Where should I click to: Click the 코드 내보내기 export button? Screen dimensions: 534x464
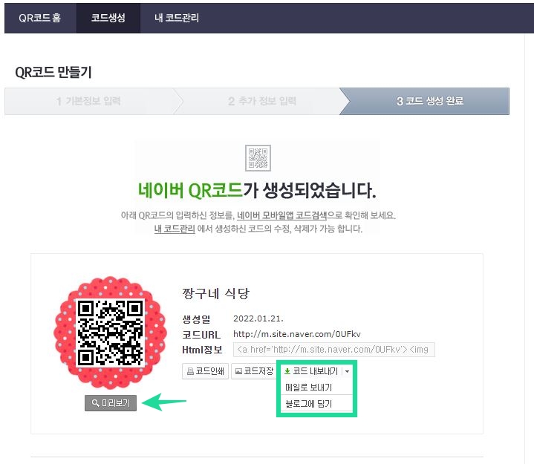(x=311, y=371)
